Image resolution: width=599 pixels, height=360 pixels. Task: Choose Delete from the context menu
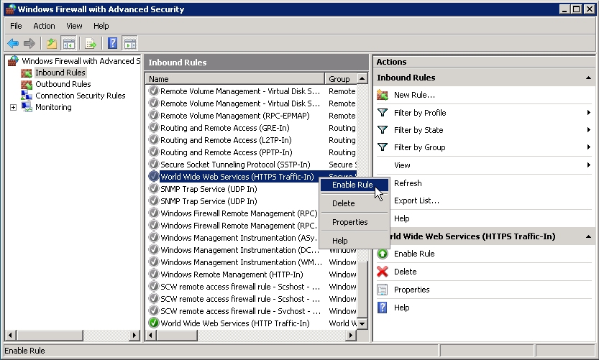coord(354,203)
